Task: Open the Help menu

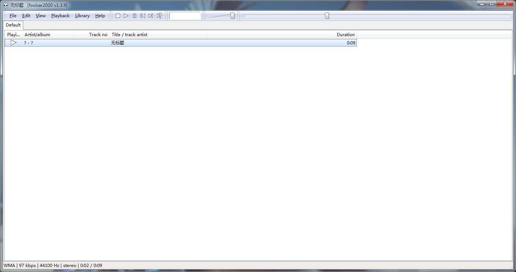Action: coord(100,16)
